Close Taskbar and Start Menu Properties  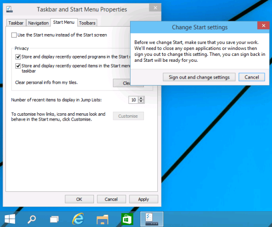coord(155,7)
